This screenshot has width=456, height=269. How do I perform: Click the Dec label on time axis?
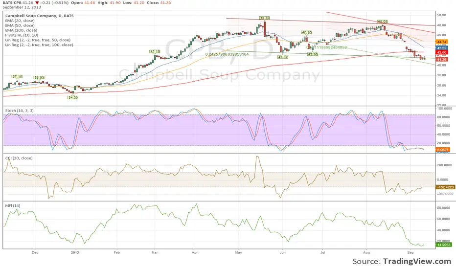[x=35, y=252]
